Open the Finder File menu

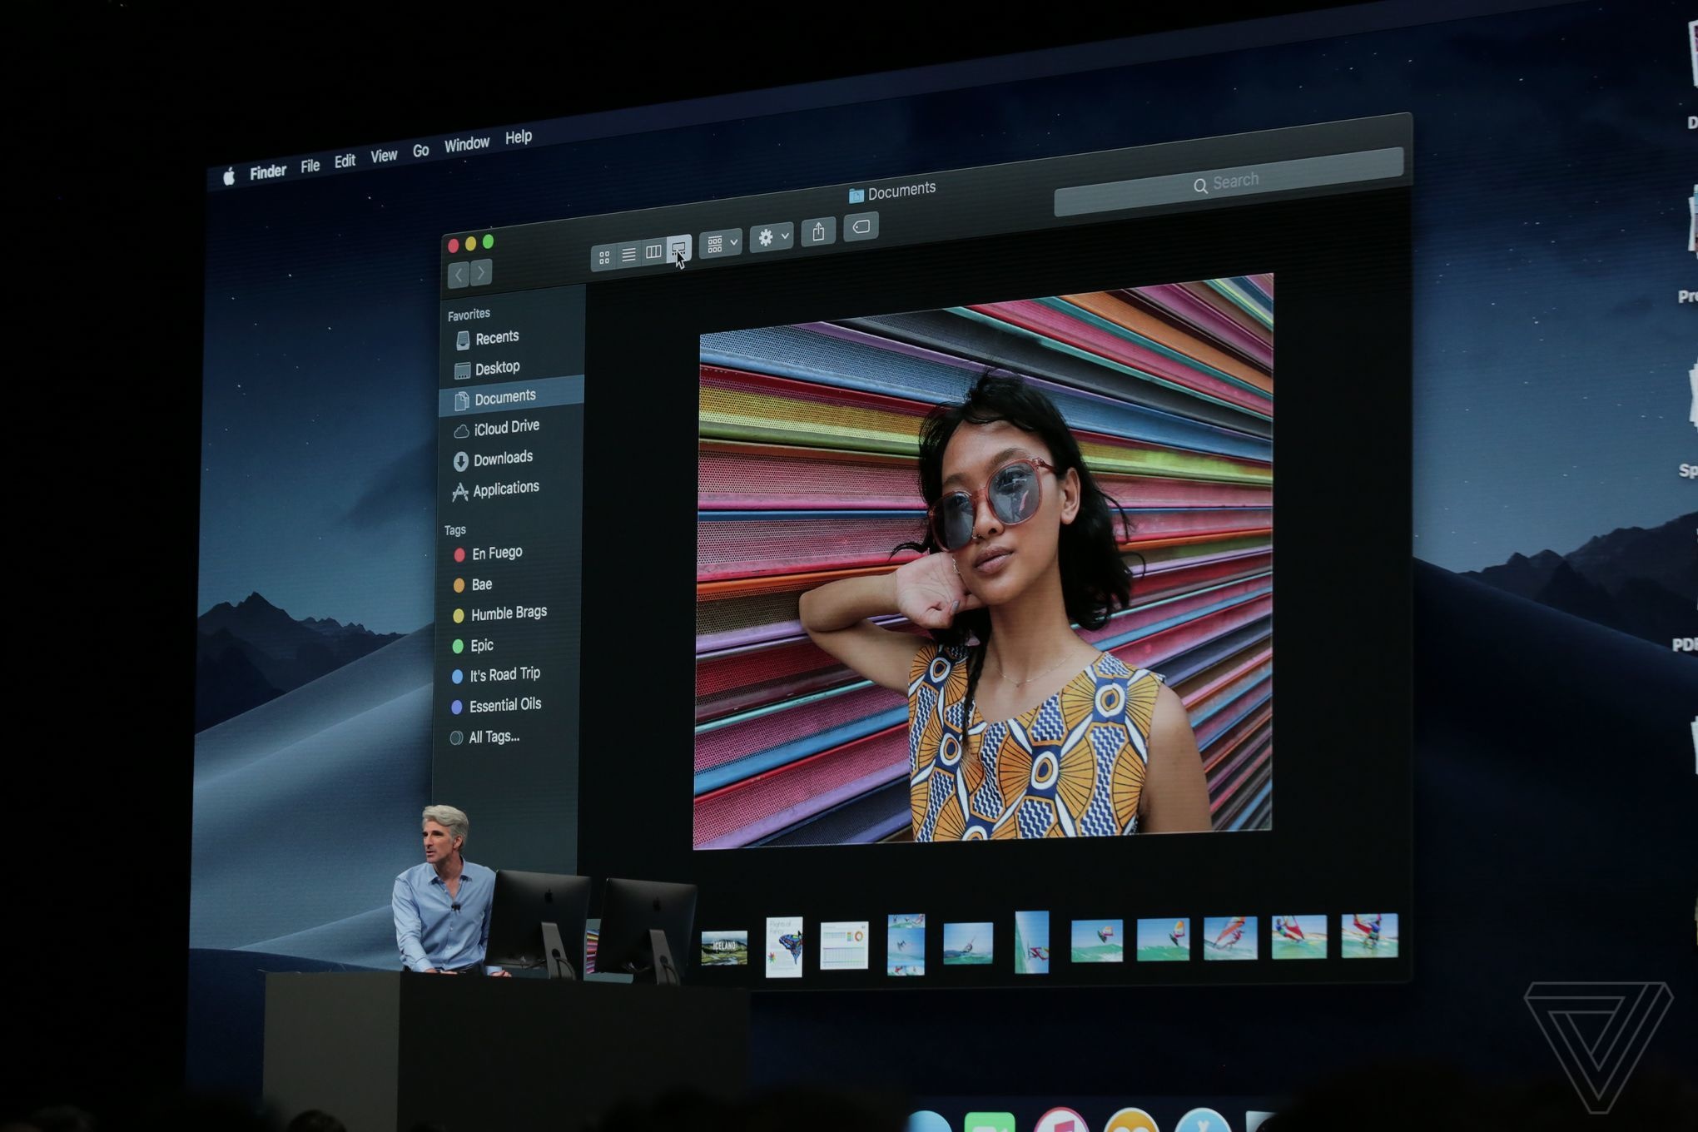310,166
